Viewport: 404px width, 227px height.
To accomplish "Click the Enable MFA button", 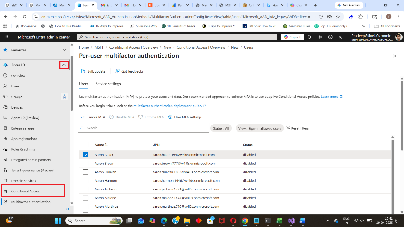I will pyautogui.click(x=93, y=117).
